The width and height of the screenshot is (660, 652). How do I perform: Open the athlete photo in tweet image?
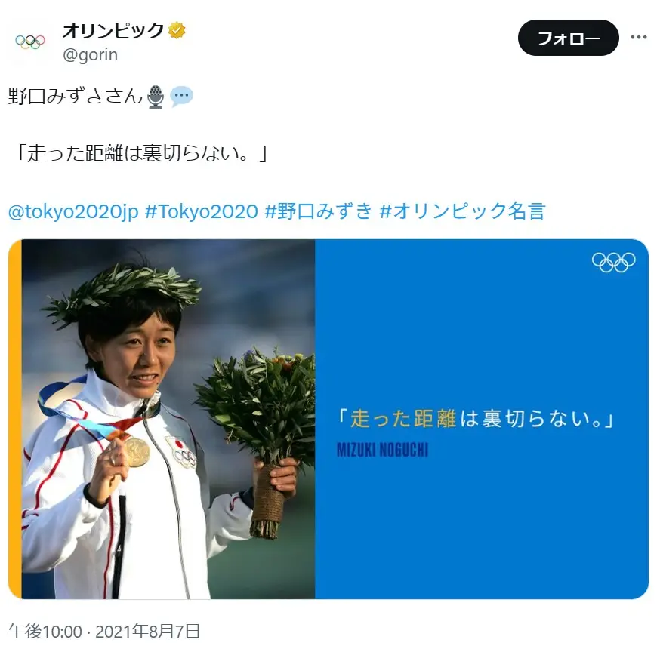coord(168,419)
